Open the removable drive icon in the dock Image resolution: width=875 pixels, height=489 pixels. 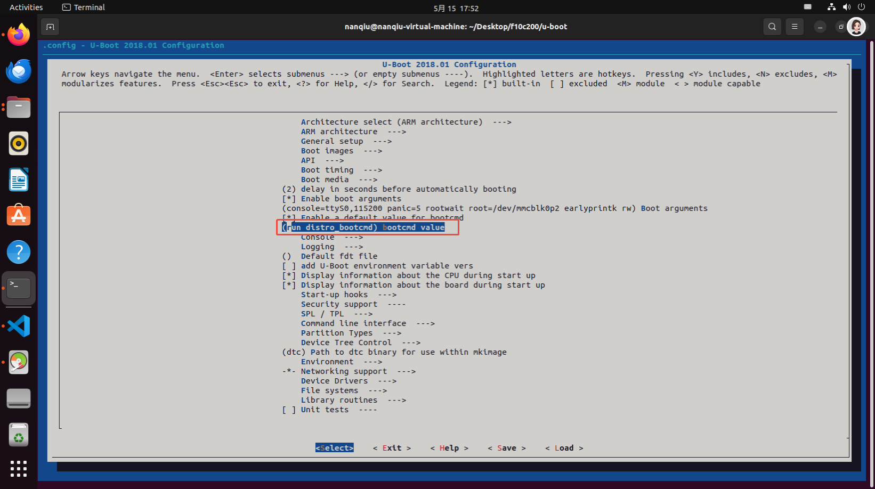pyautogui.click(x=19, y=398)
